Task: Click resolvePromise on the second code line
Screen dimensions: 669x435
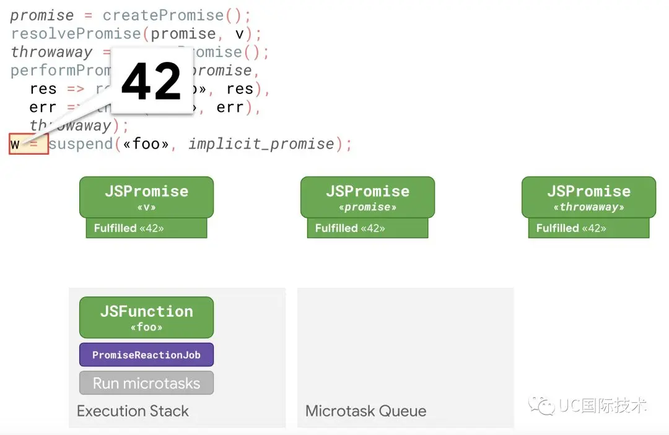Action: pyautogui.click(x=76, y=34)
